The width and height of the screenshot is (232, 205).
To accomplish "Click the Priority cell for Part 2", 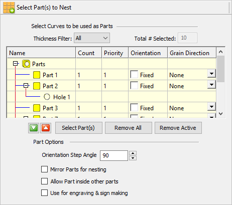I will [x=115, y=86].
